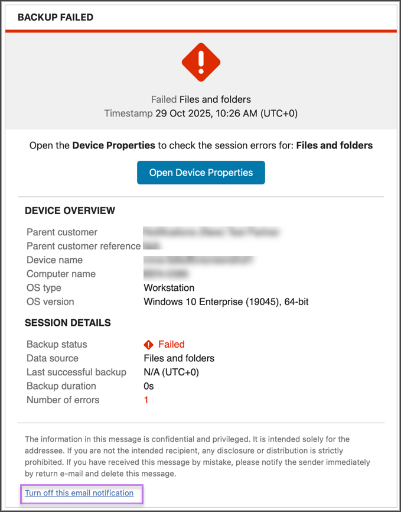Click the red number of errors value

[146, 400]
